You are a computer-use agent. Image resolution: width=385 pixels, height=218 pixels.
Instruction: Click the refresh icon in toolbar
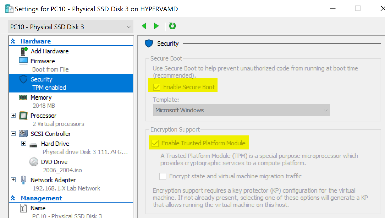pyautogui.click(x=172, y=26)
